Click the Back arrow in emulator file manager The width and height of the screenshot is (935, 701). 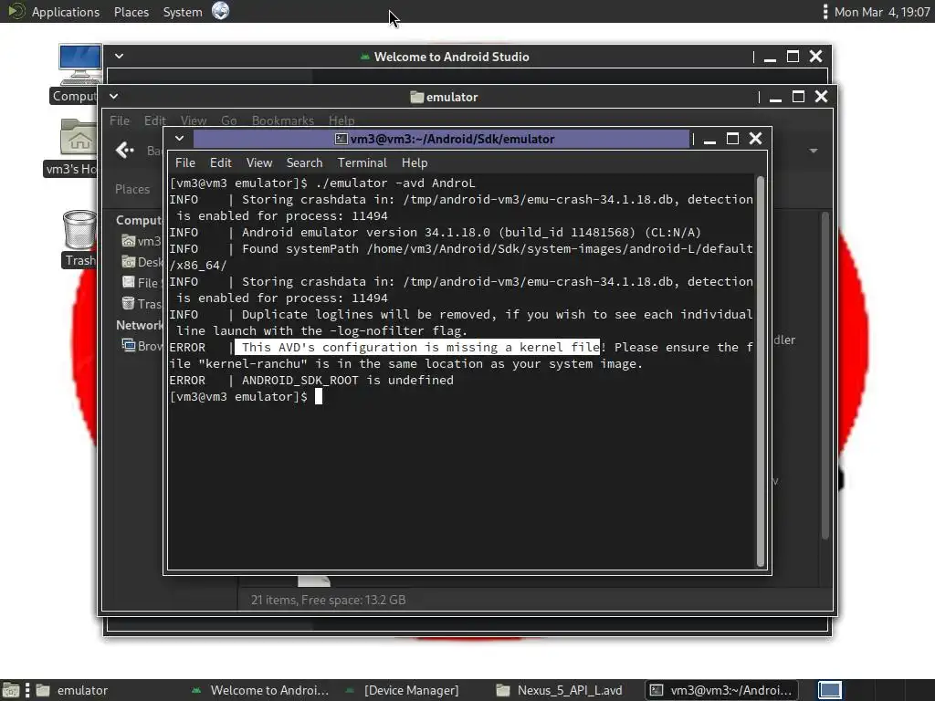click(124, 150)
